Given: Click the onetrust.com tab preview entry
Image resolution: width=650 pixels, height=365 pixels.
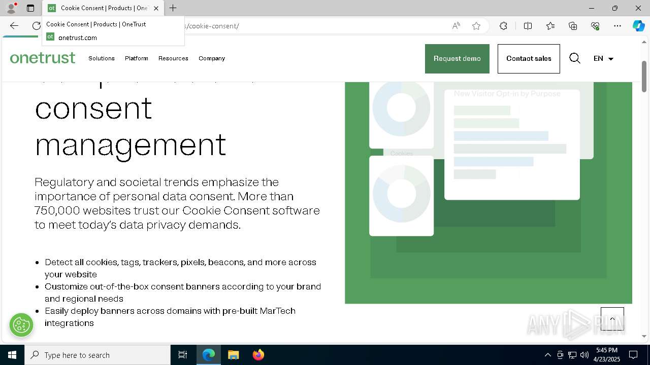Looking at the screenshot, I should pyautogui.click(x=113, y=31).
